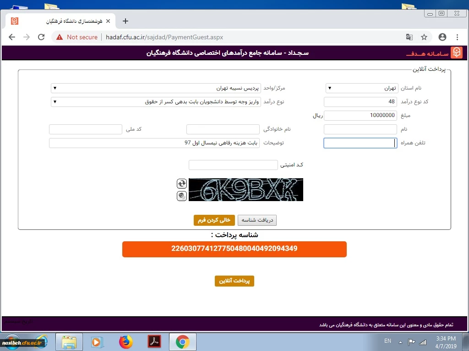Focus the security code (کد امنیتی) field
The image size is (469, 351).
point(233,165)
